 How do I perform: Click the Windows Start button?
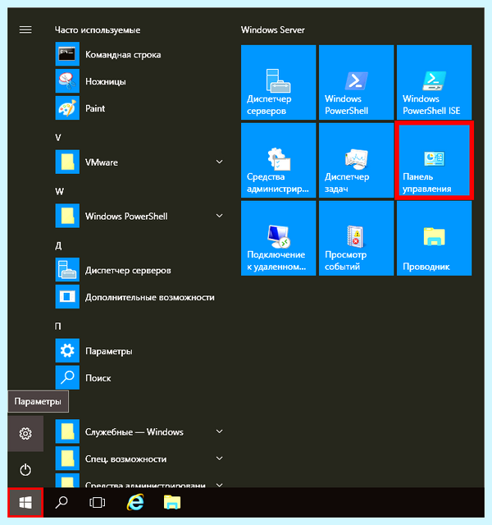[25, 502]
